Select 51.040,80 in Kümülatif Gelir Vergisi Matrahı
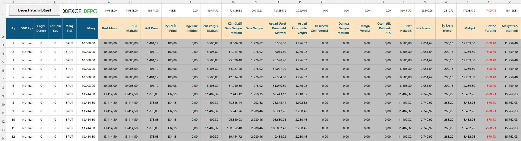521x141 pixels. [233, 86]
